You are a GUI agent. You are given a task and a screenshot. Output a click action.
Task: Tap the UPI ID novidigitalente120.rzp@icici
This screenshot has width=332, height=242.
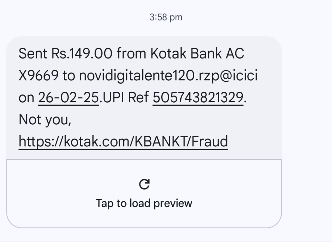coord(168,76)
